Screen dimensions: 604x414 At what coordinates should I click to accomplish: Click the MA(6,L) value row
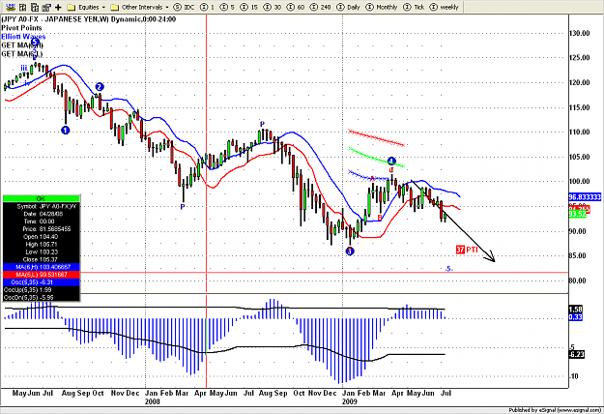click(x=41, y=275)
